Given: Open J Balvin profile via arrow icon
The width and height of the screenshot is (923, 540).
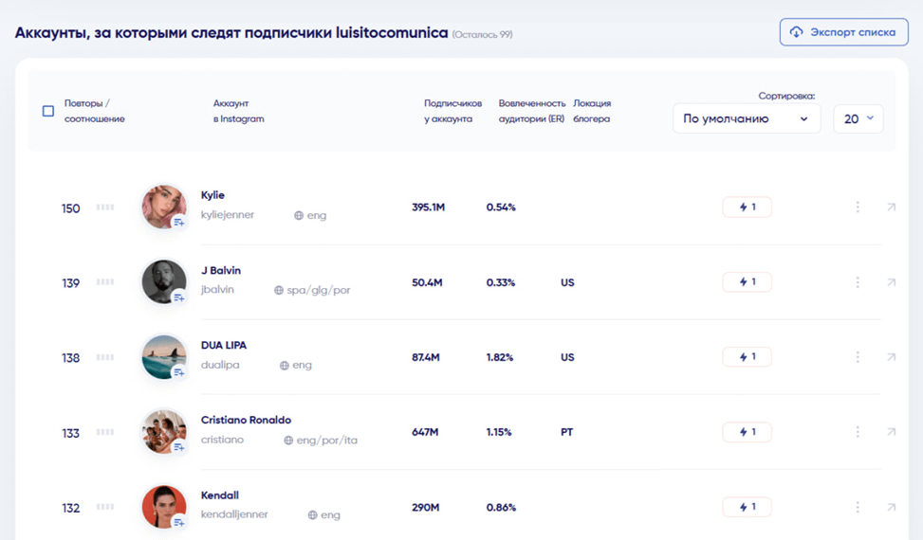Looking at the screenshot, I should (891, 282).
